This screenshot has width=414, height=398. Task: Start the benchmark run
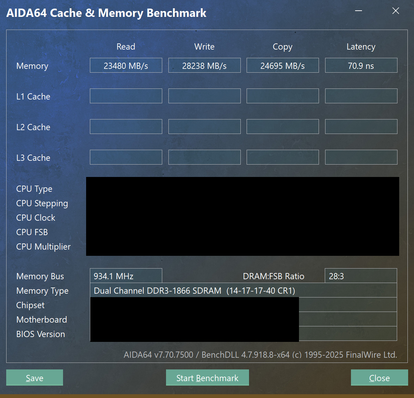click(207, 378)
